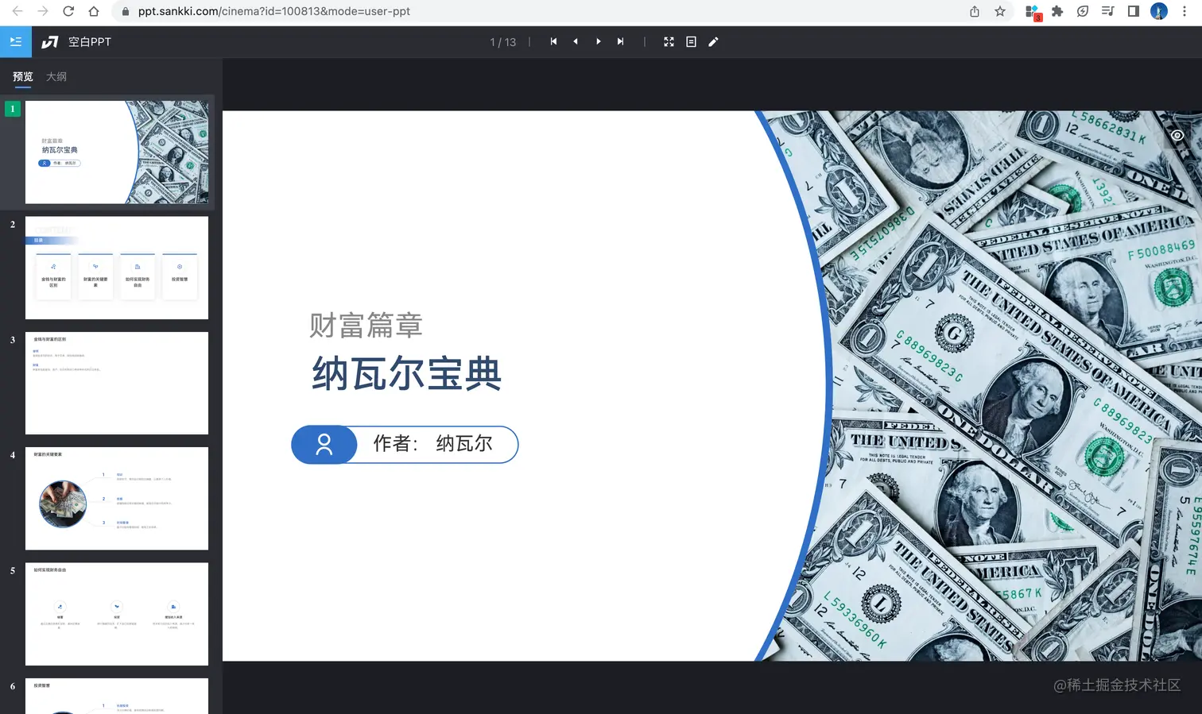Toggle the eye visibility icon on slide
Image resolution: width=1202 pixels, height=714 pixels.
point(1177,135)
